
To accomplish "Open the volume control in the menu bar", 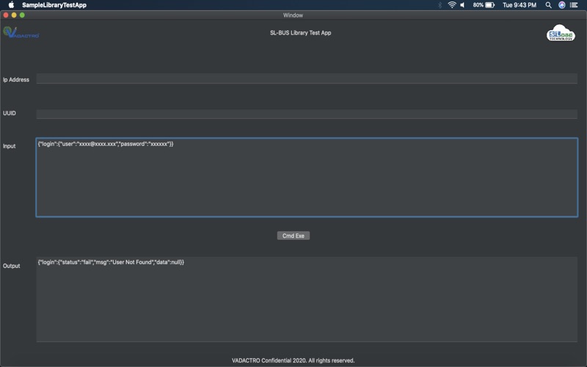I will 463,5.
